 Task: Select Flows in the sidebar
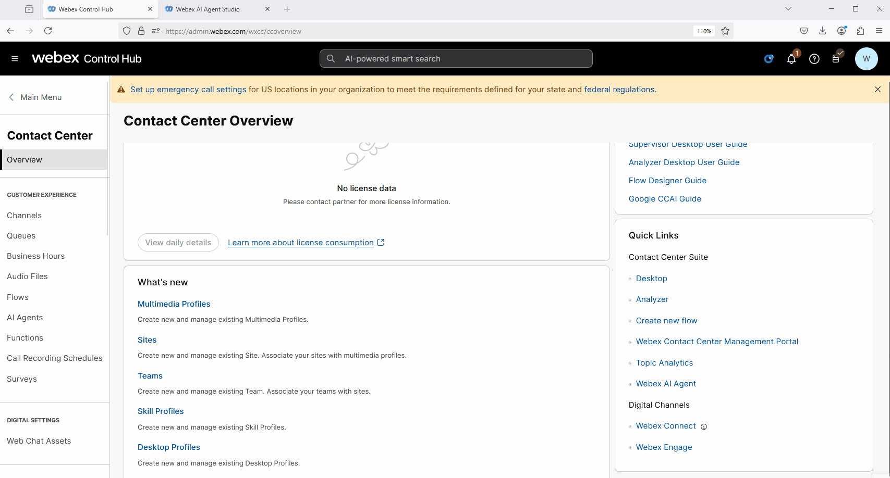[18, 297]
